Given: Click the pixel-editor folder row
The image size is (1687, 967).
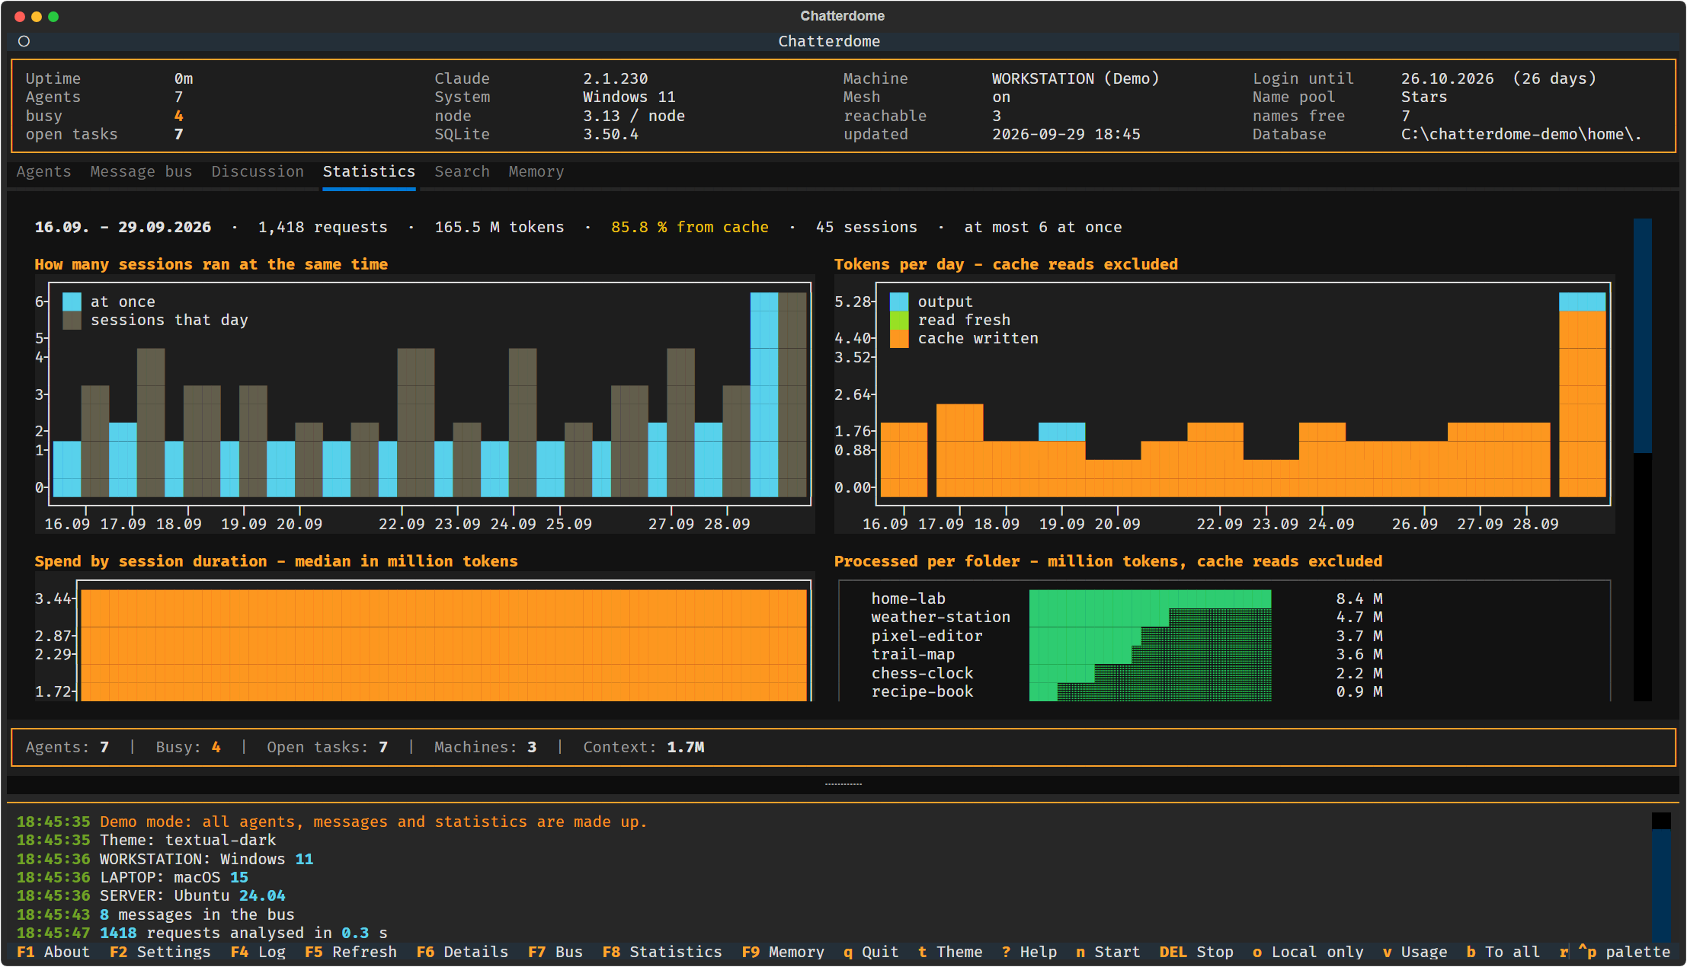Looking at the screenshot, I should (1126, 637).
